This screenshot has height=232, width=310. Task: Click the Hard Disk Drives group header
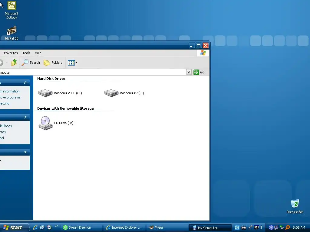[x=51, y=79]
